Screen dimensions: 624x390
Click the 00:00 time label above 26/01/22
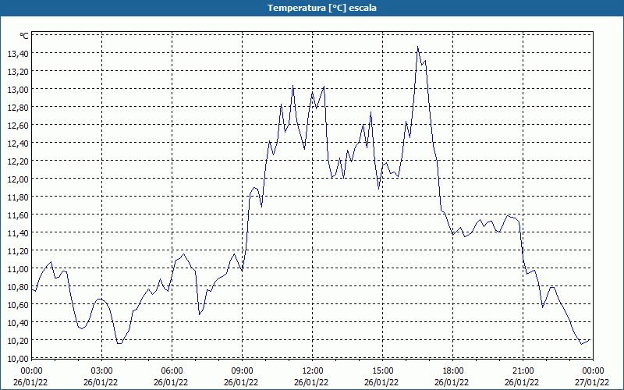[31, 371]
